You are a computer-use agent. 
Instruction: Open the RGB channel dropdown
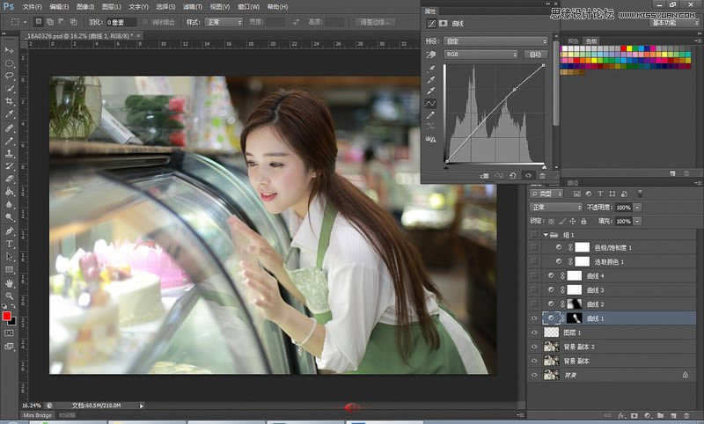click(x=480, y=55)
